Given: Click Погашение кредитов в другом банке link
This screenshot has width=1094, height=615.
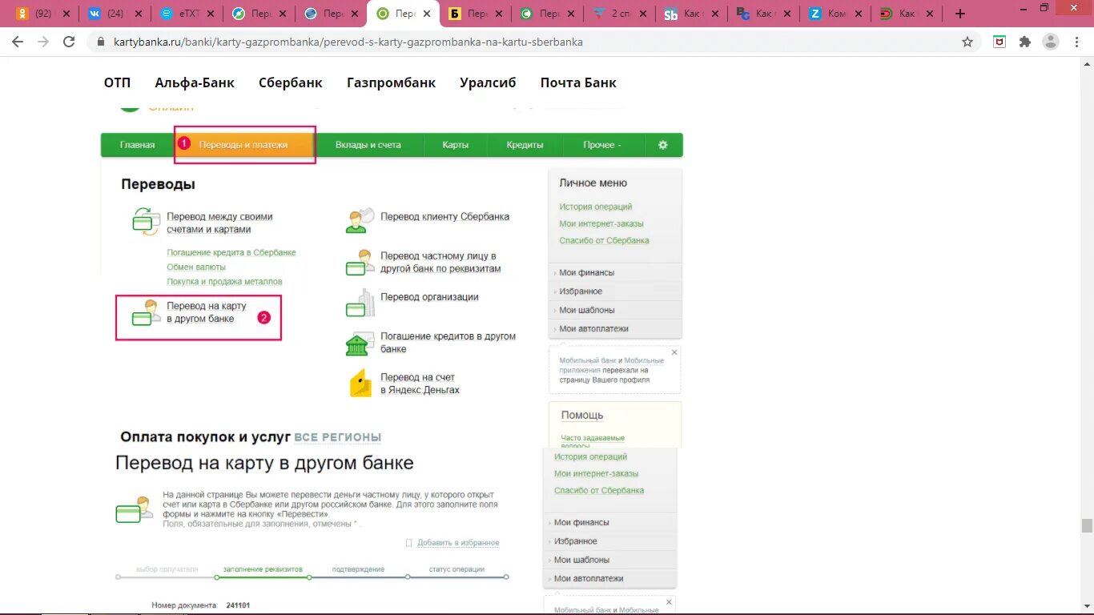Looking at the screenshot, I should (448, 343).
